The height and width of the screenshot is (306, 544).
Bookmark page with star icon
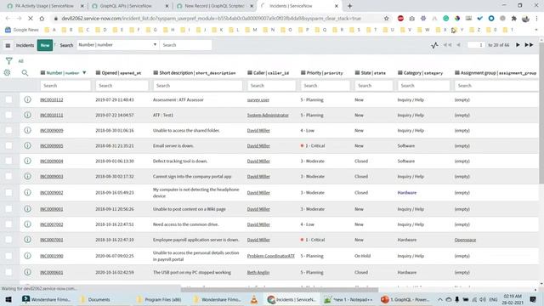pyautogui.click(x=386, y=19)
